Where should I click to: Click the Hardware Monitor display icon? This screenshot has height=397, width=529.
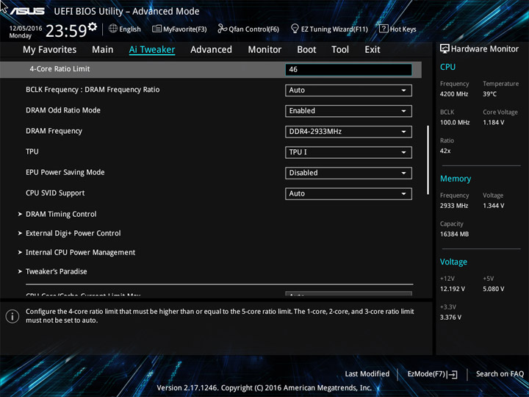coord(445,49)
